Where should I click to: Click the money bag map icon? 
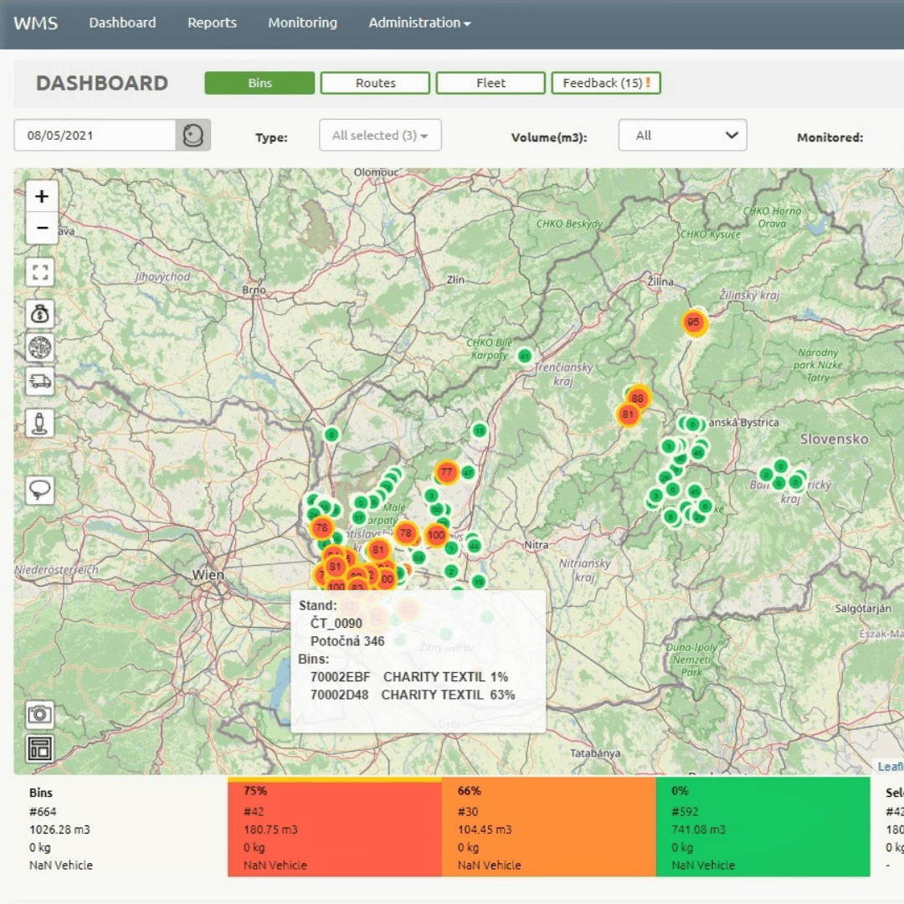click(40, 314)
